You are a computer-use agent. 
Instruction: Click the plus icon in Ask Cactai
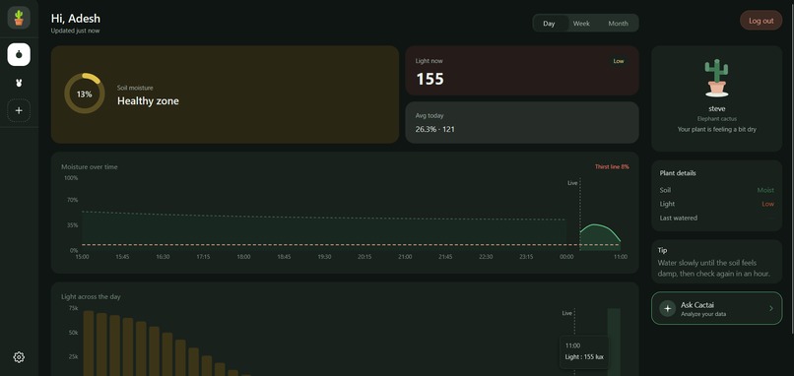tap(667, 308)
